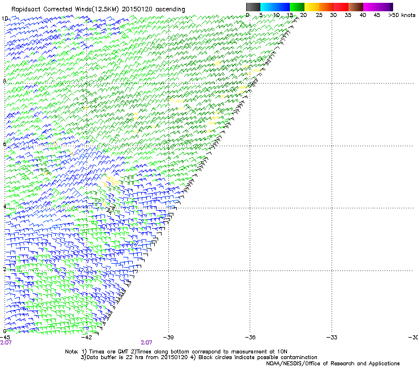Screen dimensions: 418x367
Task: Click the legend's "30" knots label
Action: [x=333, y=15]
